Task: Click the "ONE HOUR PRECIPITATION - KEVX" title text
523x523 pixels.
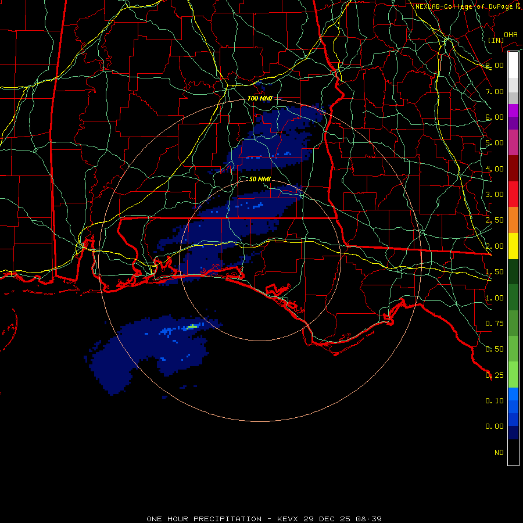Action: 221,519
